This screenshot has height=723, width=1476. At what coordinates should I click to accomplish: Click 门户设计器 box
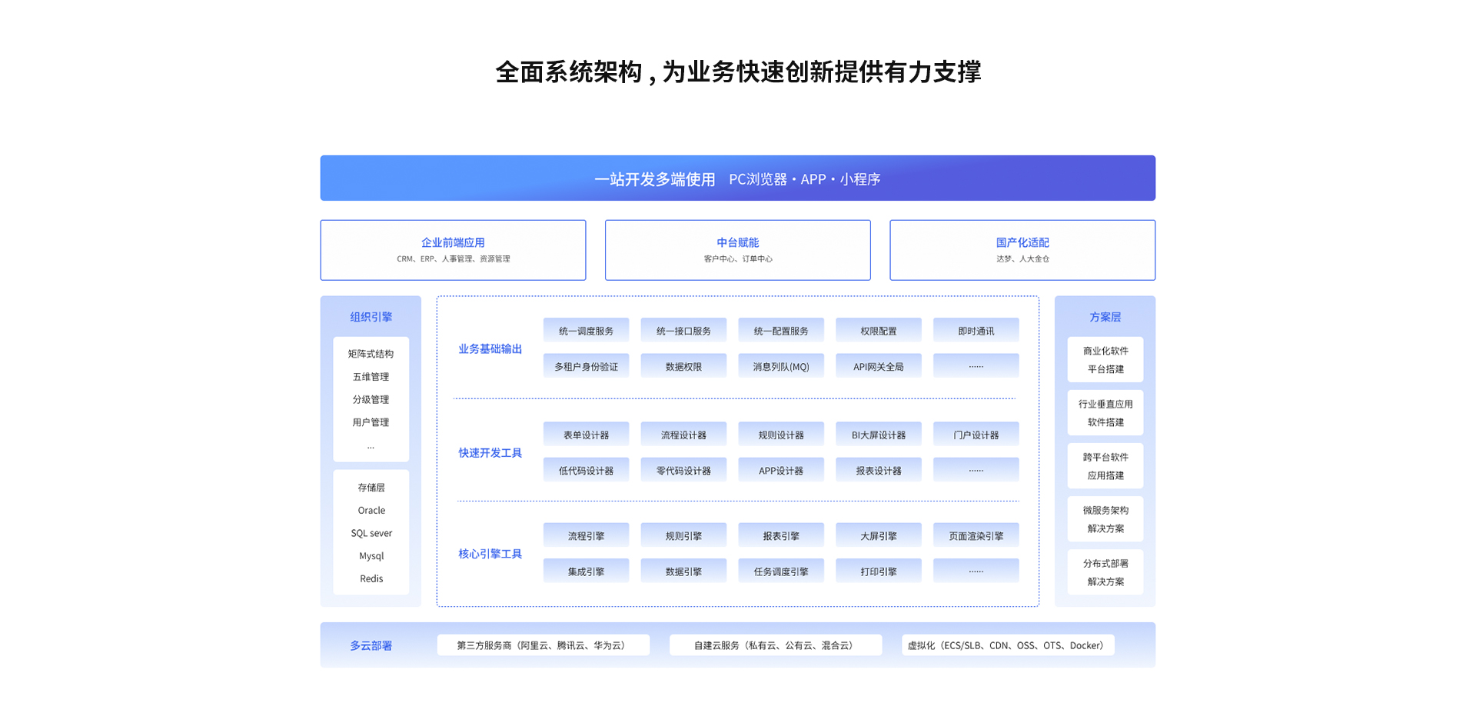pyautogui.click(x=976, y=435)
